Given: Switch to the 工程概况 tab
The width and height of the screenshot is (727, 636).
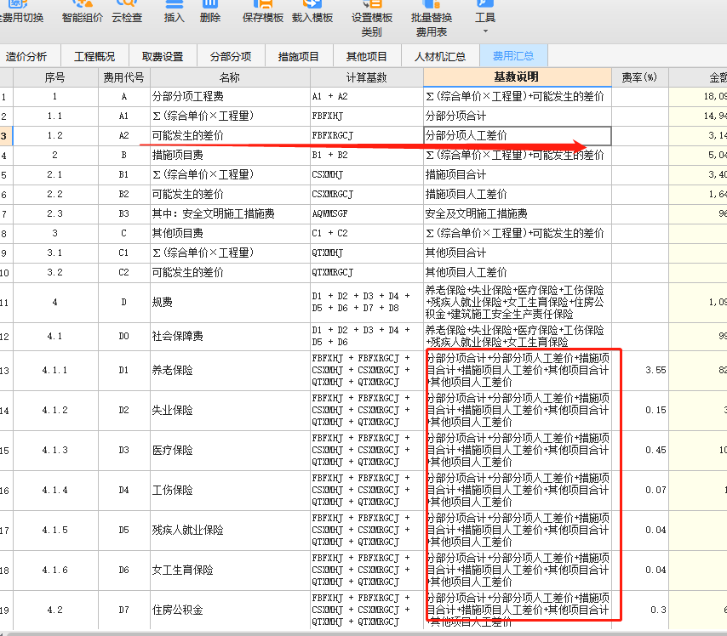Looking at the screenshot, I should (94, 56).
